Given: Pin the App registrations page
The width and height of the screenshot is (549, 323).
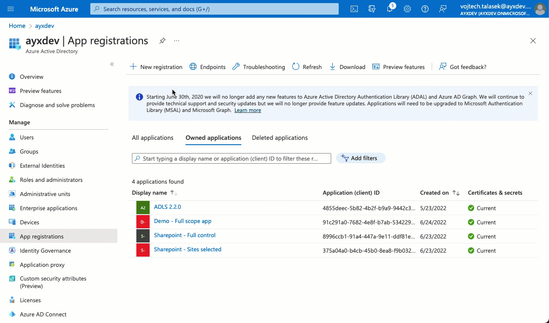Looking at the screenshot, I should pyautogui.click(x=162, y=40).
